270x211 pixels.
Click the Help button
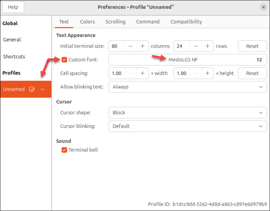point(13,7)
